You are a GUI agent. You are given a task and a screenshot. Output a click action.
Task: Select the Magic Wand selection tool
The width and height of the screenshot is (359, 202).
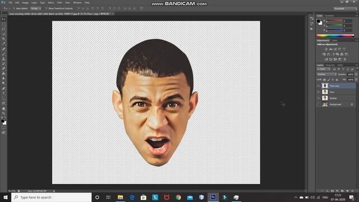point(3,34)
